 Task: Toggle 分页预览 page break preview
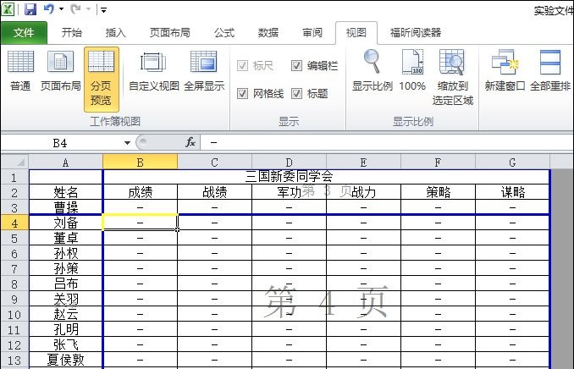tap(101, 79)
